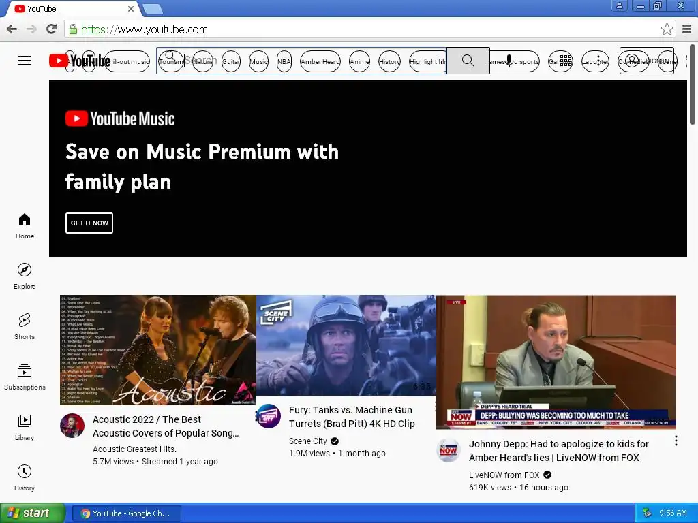Select the Anime filter chip
The width and height of the screenshot is (698, 523).
pos(359,61)
